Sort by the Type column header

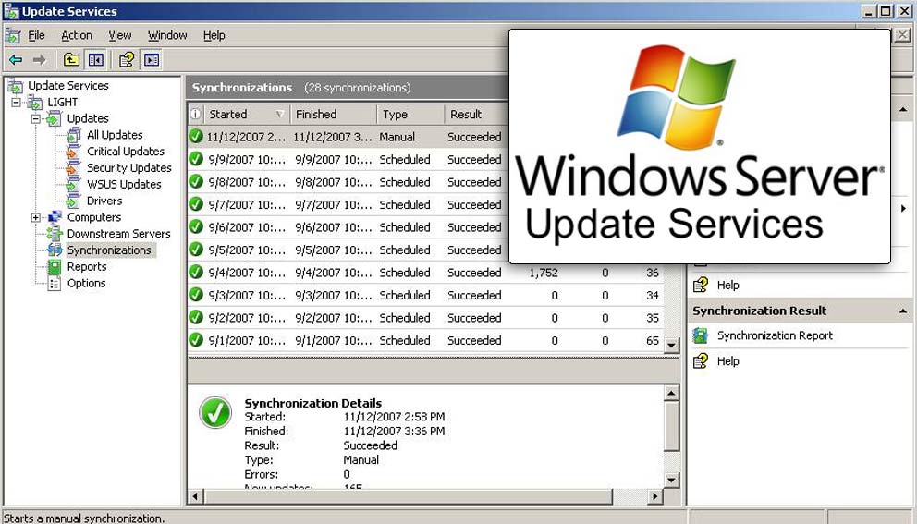pos(410,114)
